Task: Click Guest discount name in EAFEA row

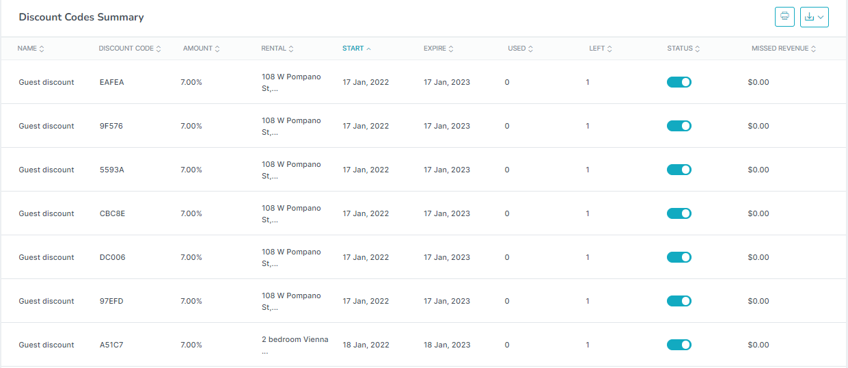Action: (x=46, y=82)
